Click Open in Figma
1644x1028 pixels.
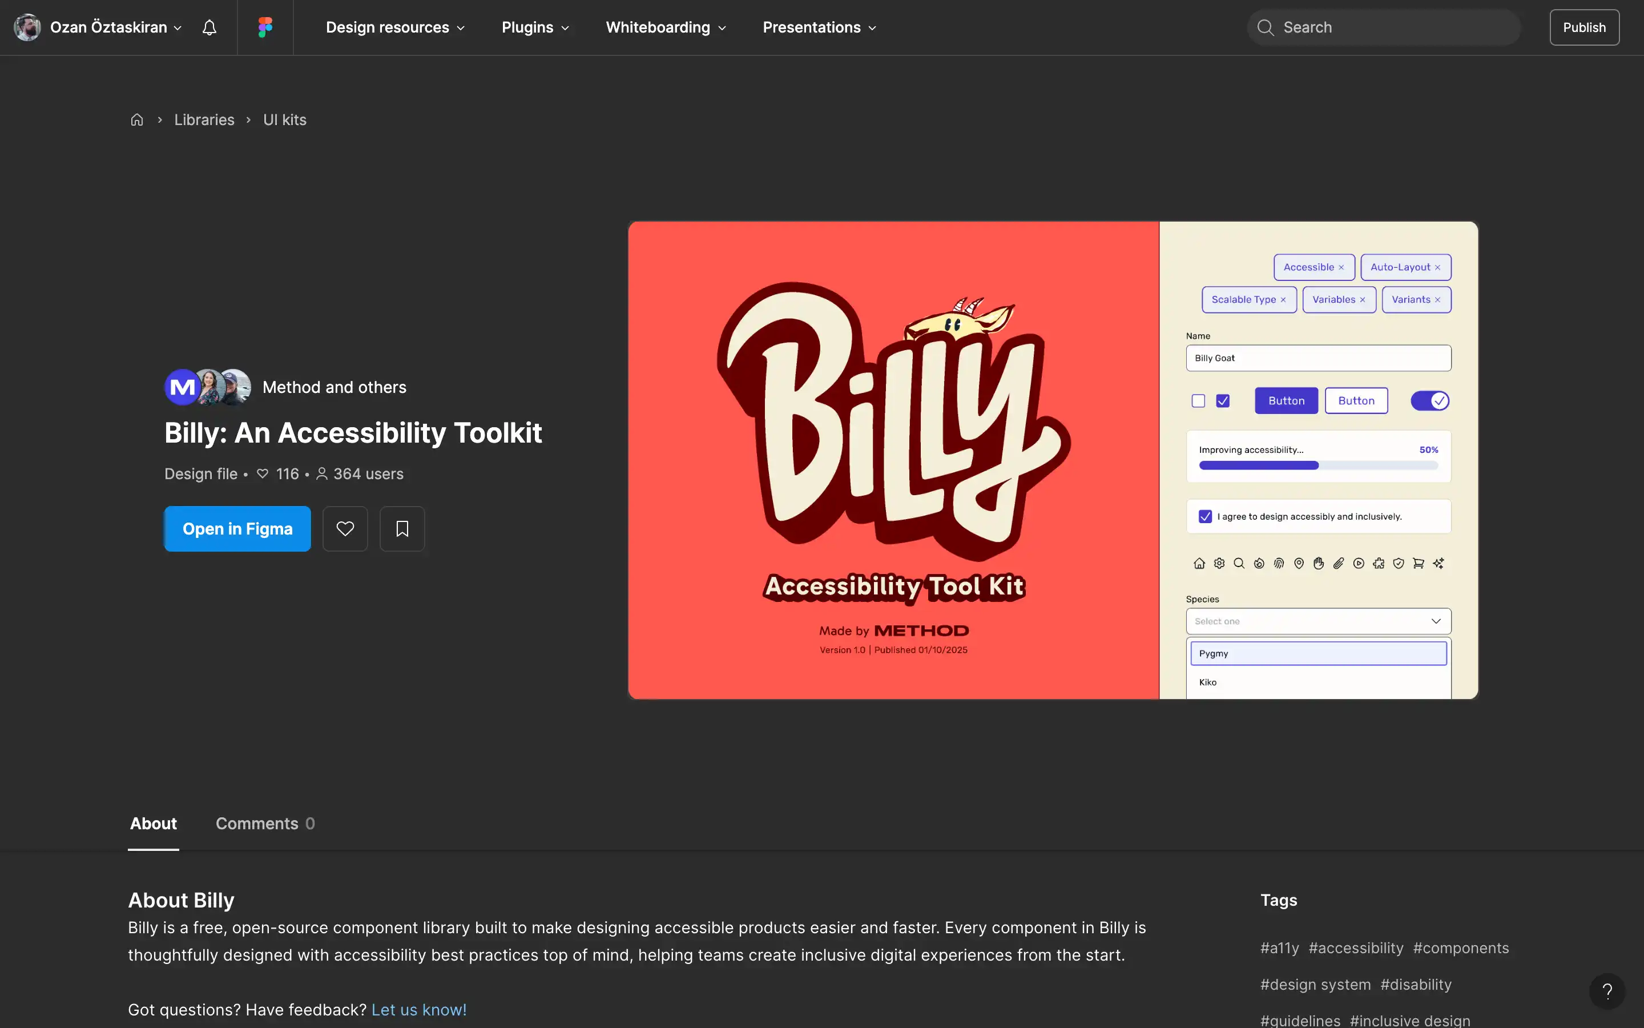[x=238, y=528]
